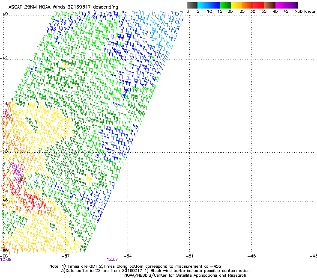This screenshot has width=317, height=278.
Task: Click the gray 0-5 knots legend swatch
Action: pyautogui.click(x=192, y=5)
